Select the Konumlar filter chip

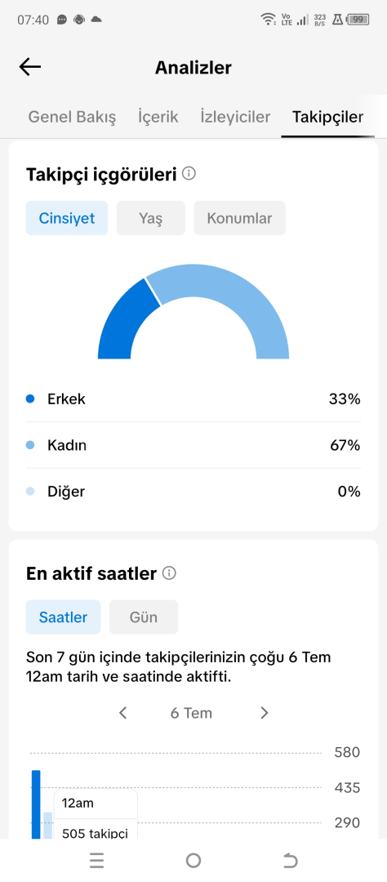[x=239, y=218]
